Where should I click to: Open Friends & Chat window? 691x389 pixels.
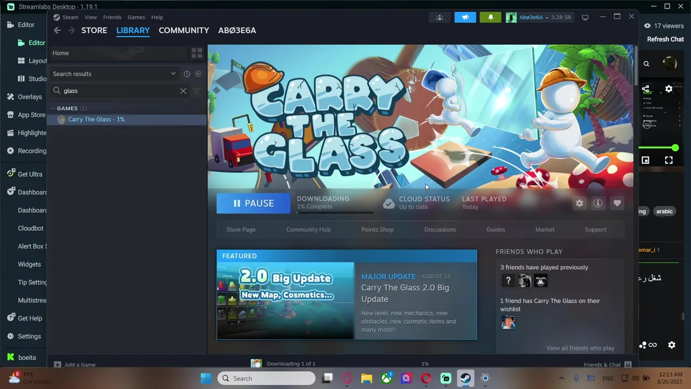(x=607, y=365)
